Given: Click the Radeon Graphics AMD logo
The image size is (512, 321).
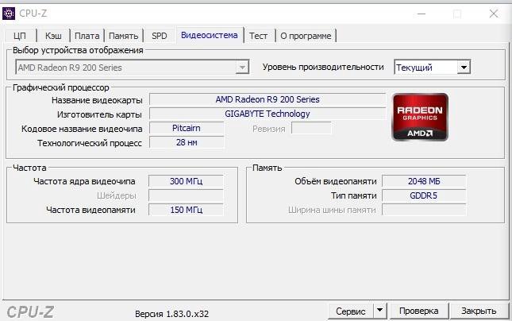Looking at the screenshot, I should click(419, 117).
